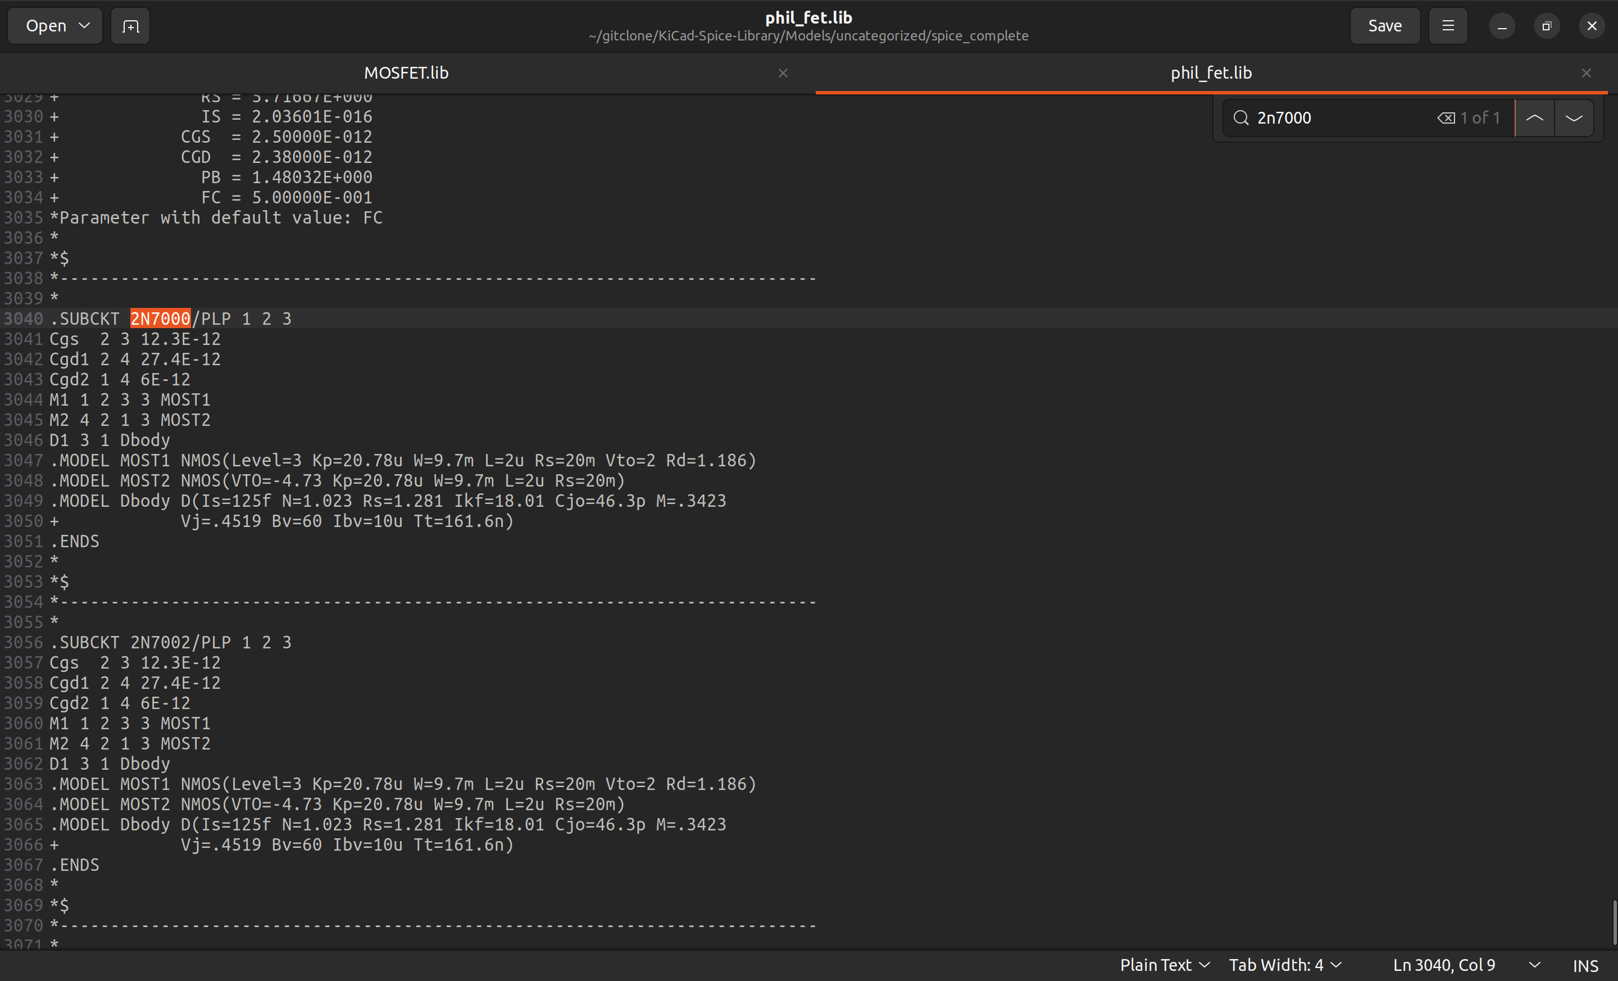Expand Plain Text language selector
The image size is (1618, 981).
[1164, 965]
